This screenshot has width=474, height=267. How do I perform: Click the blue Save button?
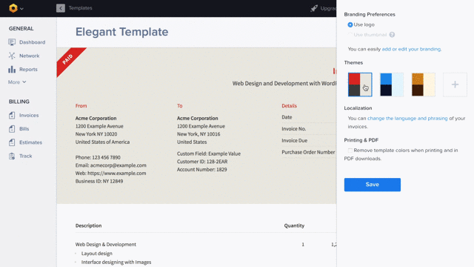(372, 185)
